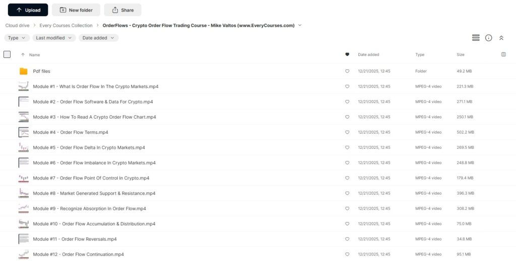Favorite Module #4 Order Flow Terms with heart

(347, 132)
